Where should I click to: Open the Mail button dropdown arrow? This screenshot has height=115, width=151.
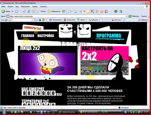[x=72, y=12]
